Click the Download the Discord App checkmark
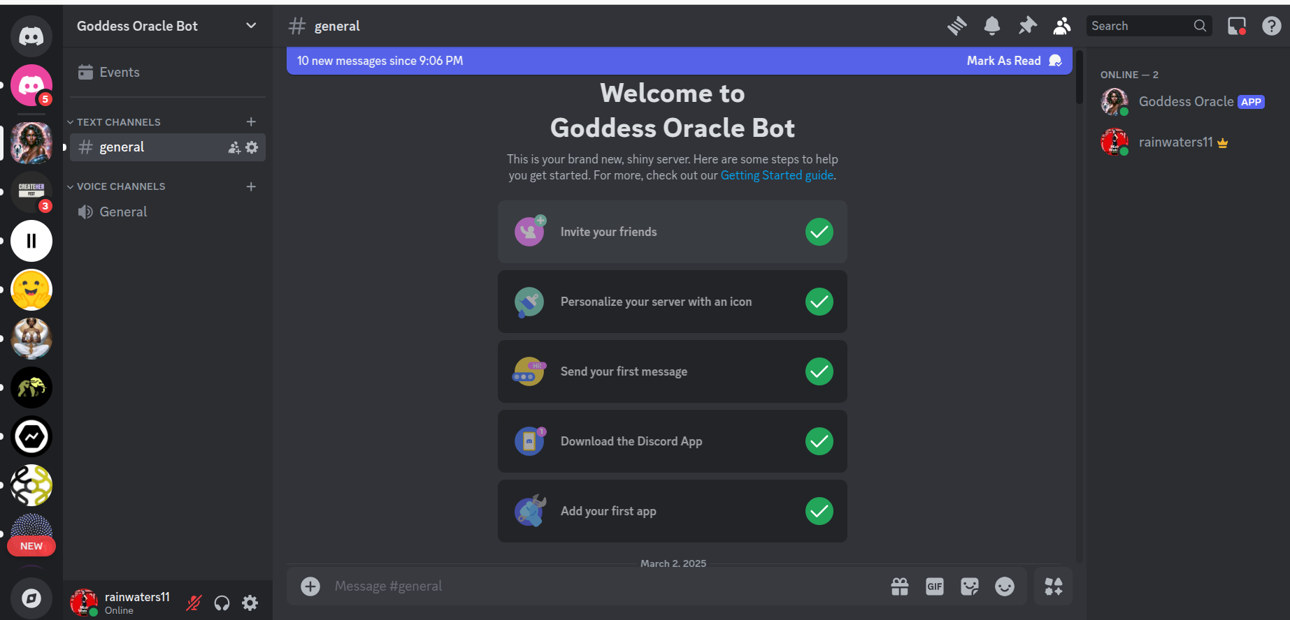Viewport: 1290px width, 620px height. pos(819,441)
